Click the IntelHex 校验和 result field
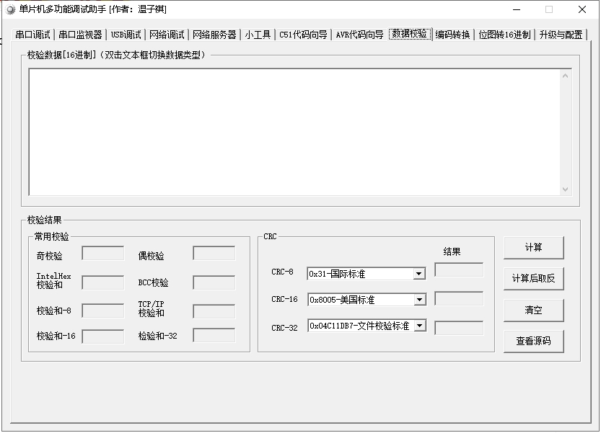The image size is (601, 433). click(x=103, y=283)
